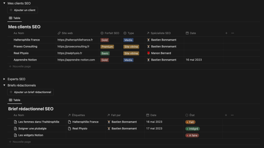Collapse the Briefs rédactionnels toggle

pos(4,85)
